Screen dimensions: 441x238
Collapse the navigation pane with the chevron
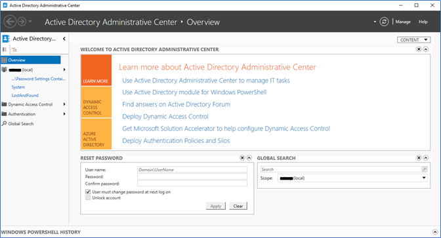tap(64, 39)
